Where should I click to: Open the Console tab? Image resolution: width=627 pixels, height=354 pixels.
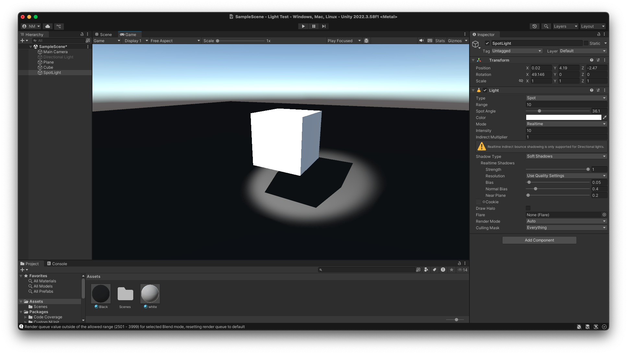point(57,264)
